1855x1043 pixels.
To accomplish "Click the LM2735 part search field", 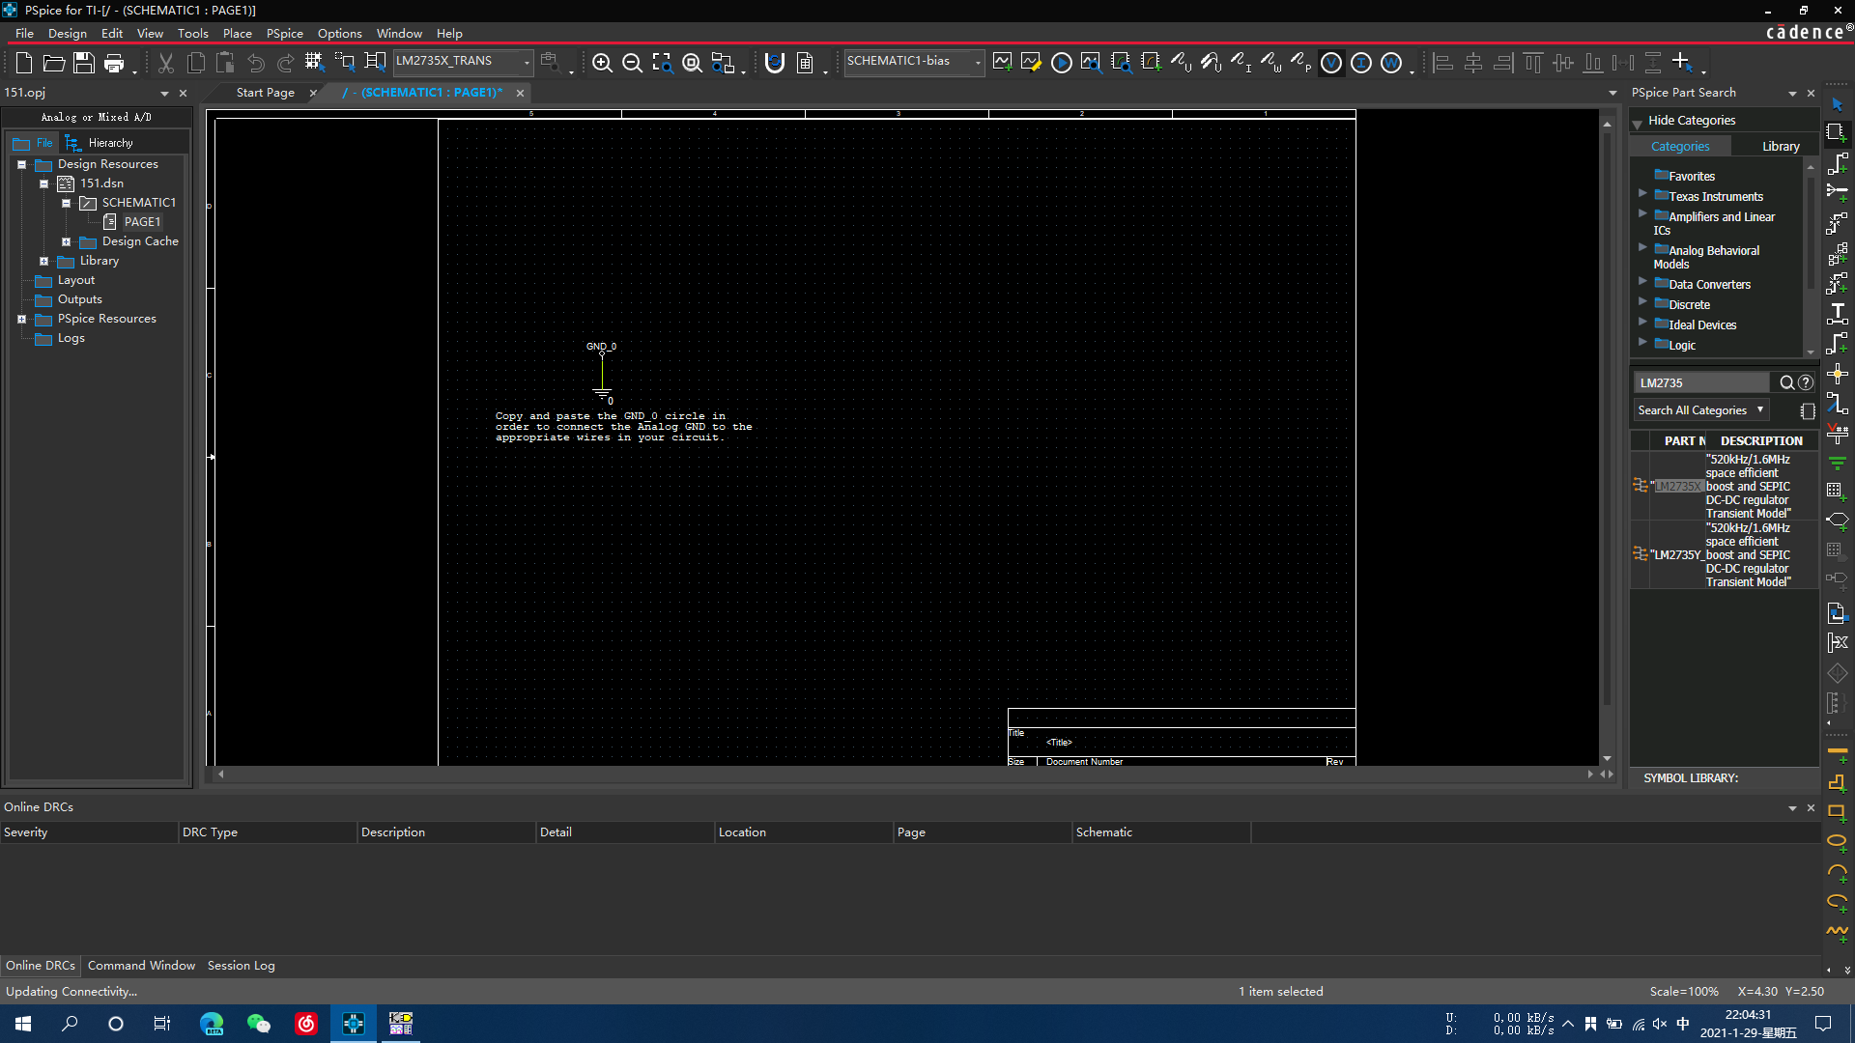I will point(1700,382).
